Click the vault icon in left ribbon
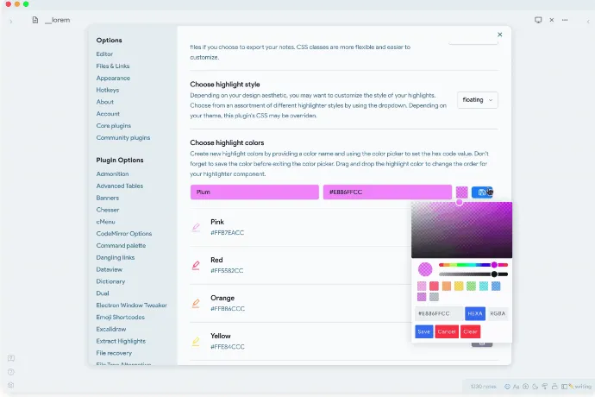The image size is (595, 397). pos(11,358)
